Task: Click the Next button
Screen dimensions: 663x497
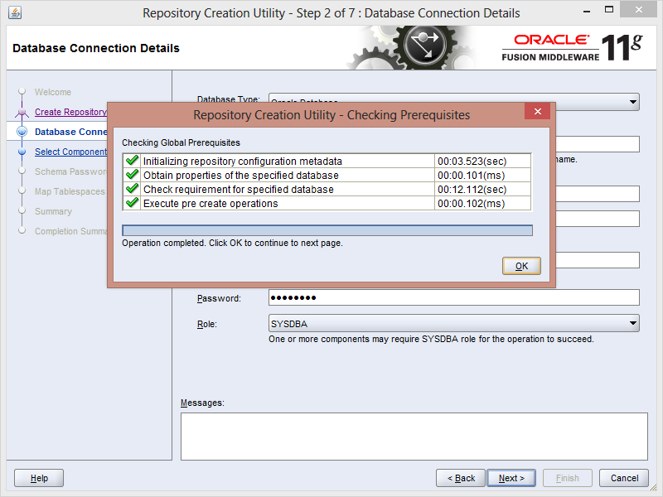Action: [511, 478]
